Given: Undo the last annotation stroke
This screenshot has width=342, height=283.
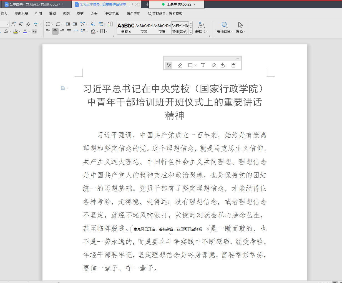Looking at the screenshot, I should click(x=223, y=65).
